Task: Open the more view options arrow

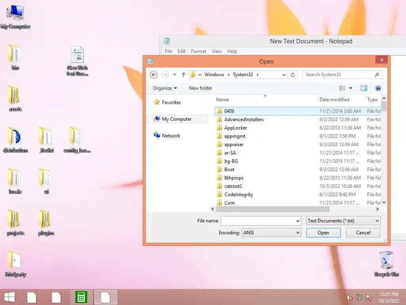Action: point(350,88)
